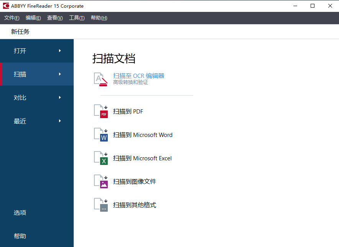Click the Scan to Microsoft Word icon
This screenshot has width=339, height=247.
tap(100, 135)
